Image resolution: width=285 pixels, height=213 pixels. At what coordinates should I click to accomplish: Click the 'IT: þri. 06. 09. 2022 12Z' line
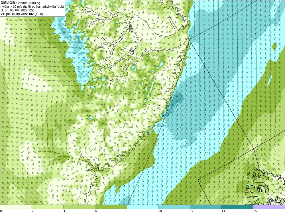tap(17, 10)
